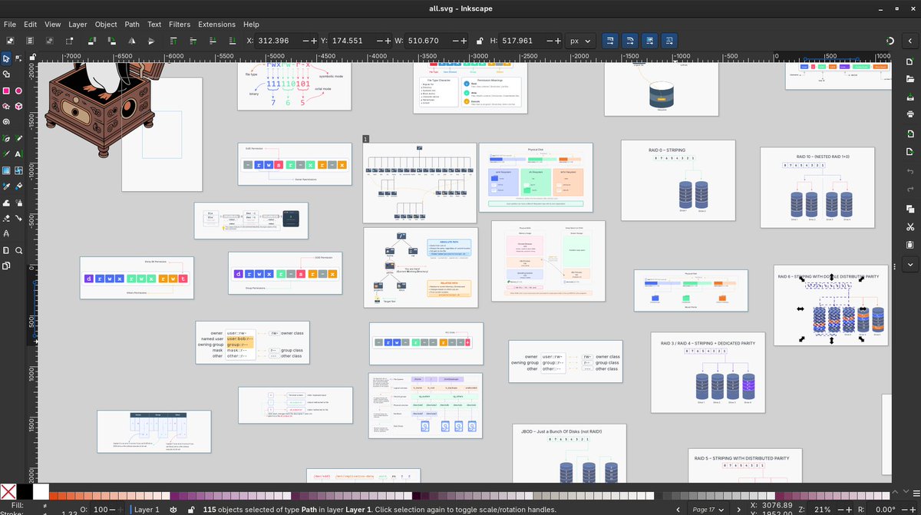Click Select All objects icon
The height and width of the screenshot is (515, 921).
[x=10, y=41]
